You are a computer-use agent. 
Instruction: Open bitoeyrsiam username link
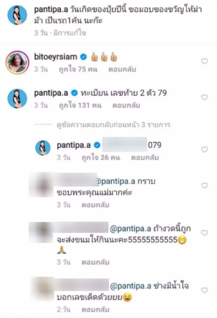[56, 57]
